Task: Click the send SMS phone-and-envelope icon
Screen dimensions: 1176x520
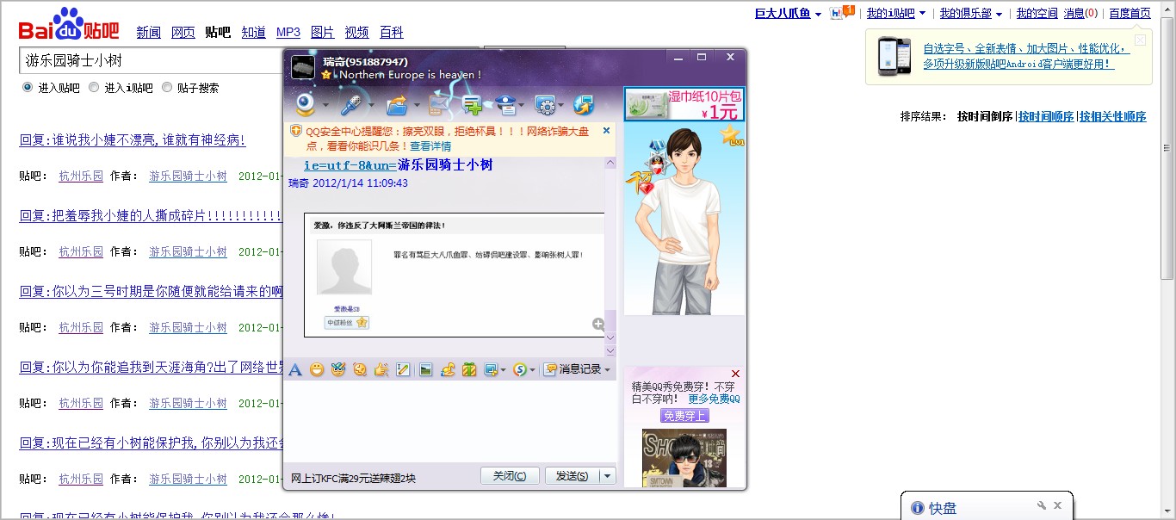Action: pos(439,105)
